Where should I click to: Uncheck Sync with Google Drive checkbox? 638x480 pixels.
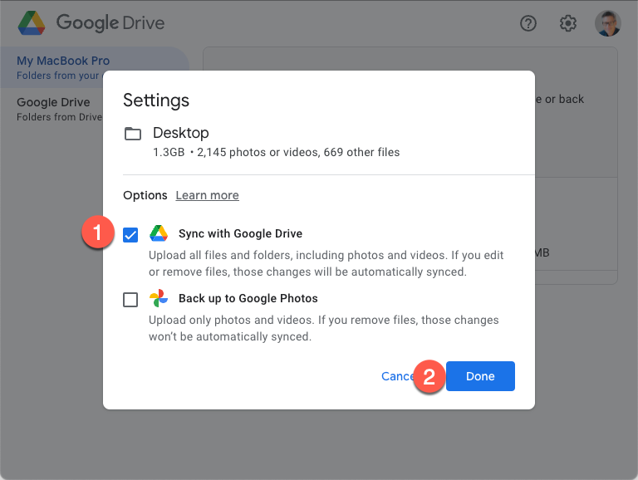[130, 235]
